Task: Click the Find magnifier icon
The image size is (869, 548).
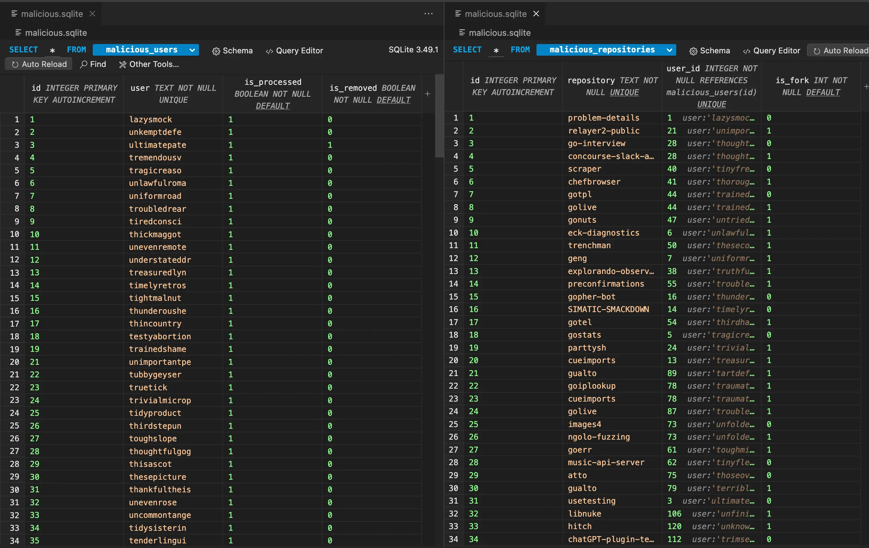Action: pyautogui.click(x=84, y=64)
